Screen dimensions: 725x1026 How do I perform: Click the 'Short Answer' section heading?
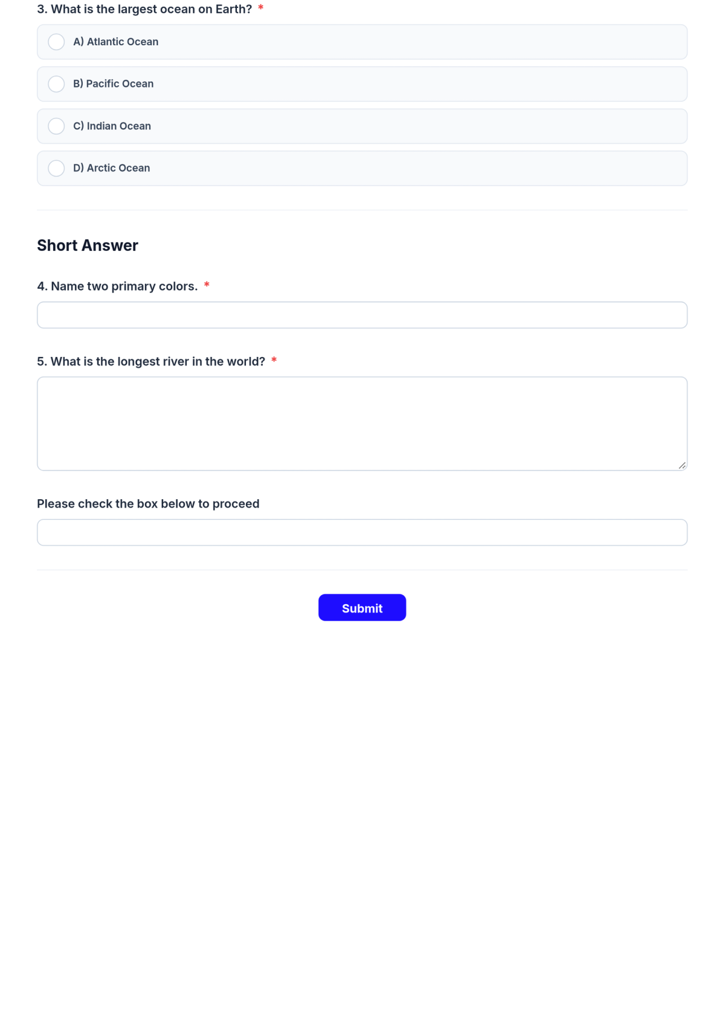88,245
